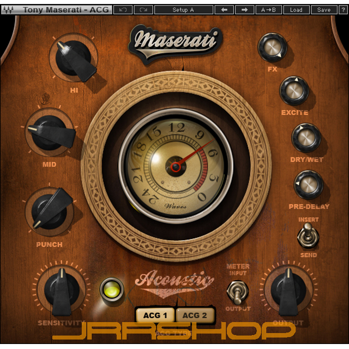The height and width of the screenshot is (349, 349).
Task: Click the PRE-DELAY knob
Action: pos(309,185)
